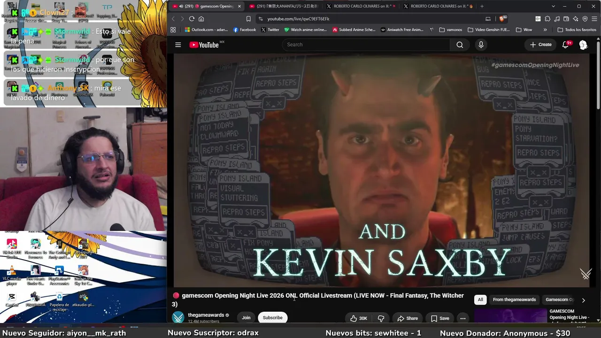Open the vamonos bookmarks folder
601x338 pixels.
click(451, 30)
